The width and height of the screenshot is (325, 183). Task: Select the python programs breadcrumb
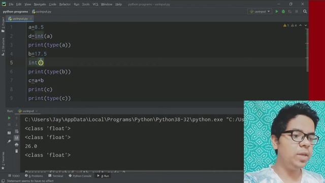coord(15,12)
